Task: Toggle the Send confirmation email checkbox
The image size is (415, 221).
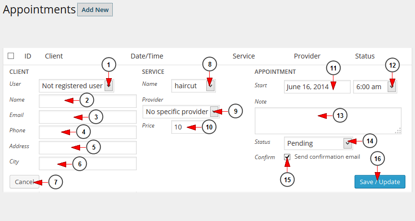Action: click(x=287, y=157)
